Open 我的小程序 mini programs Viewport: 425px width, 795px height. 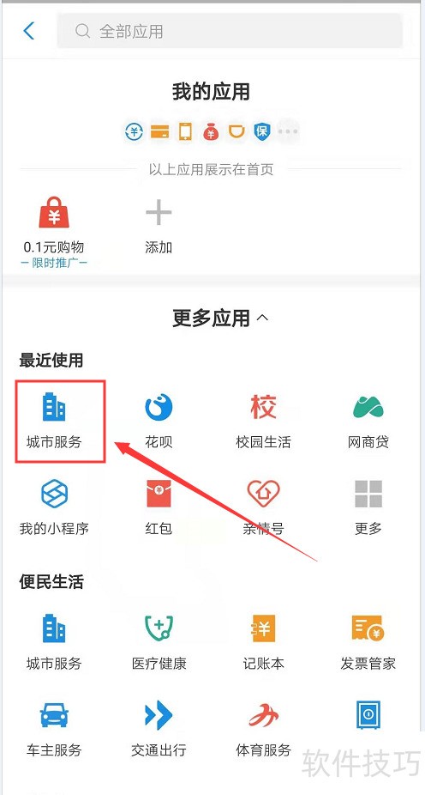(x=54, y=507)
